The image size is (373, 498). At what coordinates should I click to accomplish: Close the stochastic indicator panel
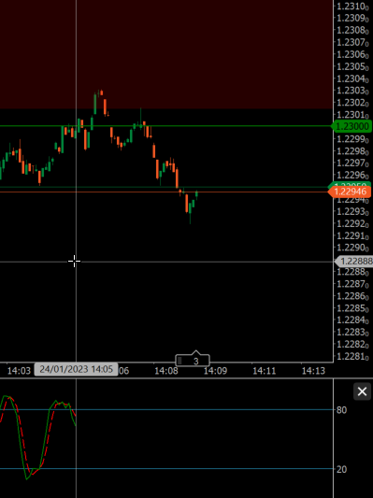pos(362,391)
